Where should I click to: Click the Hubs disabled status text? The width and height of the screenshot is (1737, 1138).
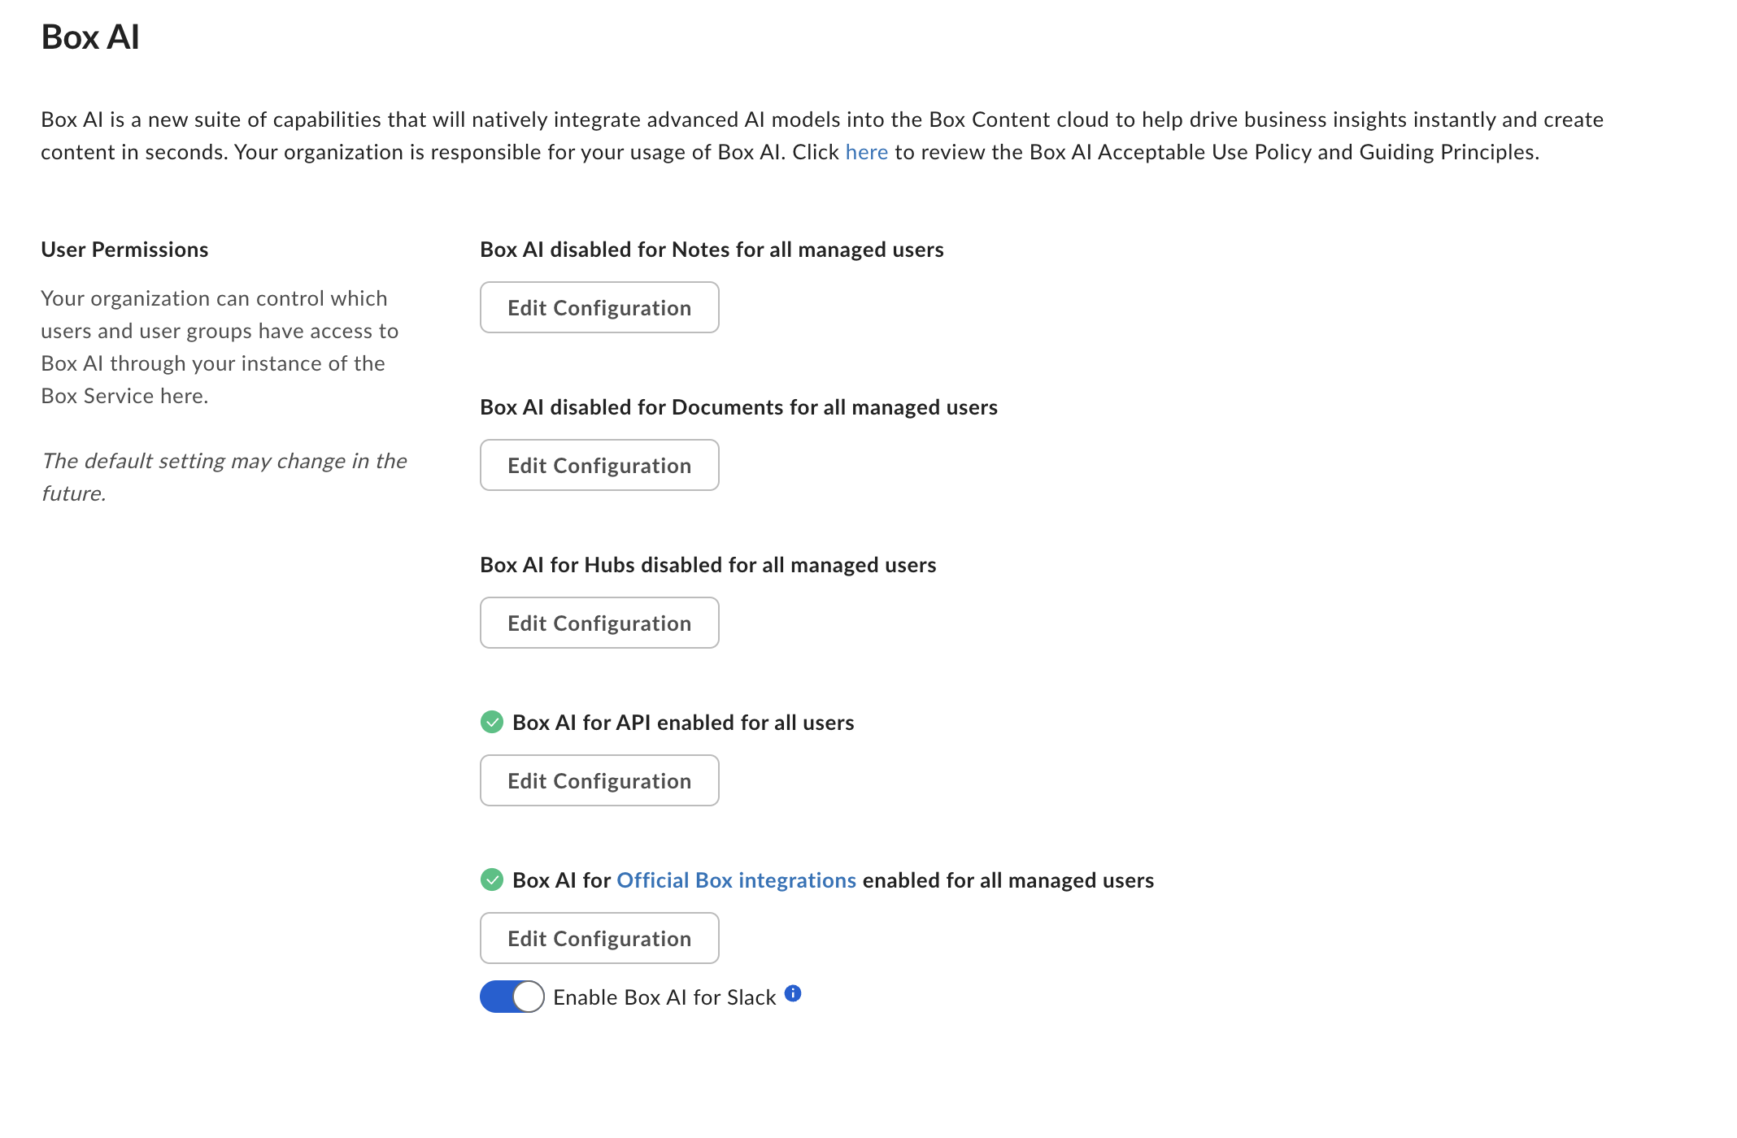click(707, 565)
